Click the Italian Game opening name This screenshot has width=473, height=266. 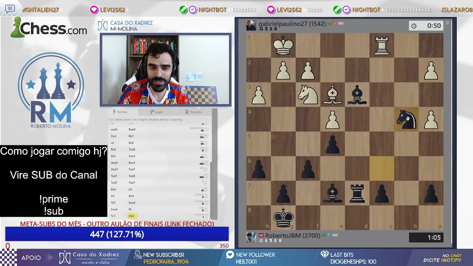pyautogui.click(x=145, y=119)
